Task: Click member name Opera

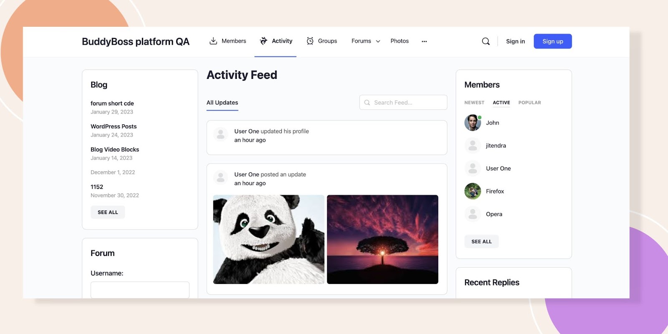Action: [x=494, y=214]
